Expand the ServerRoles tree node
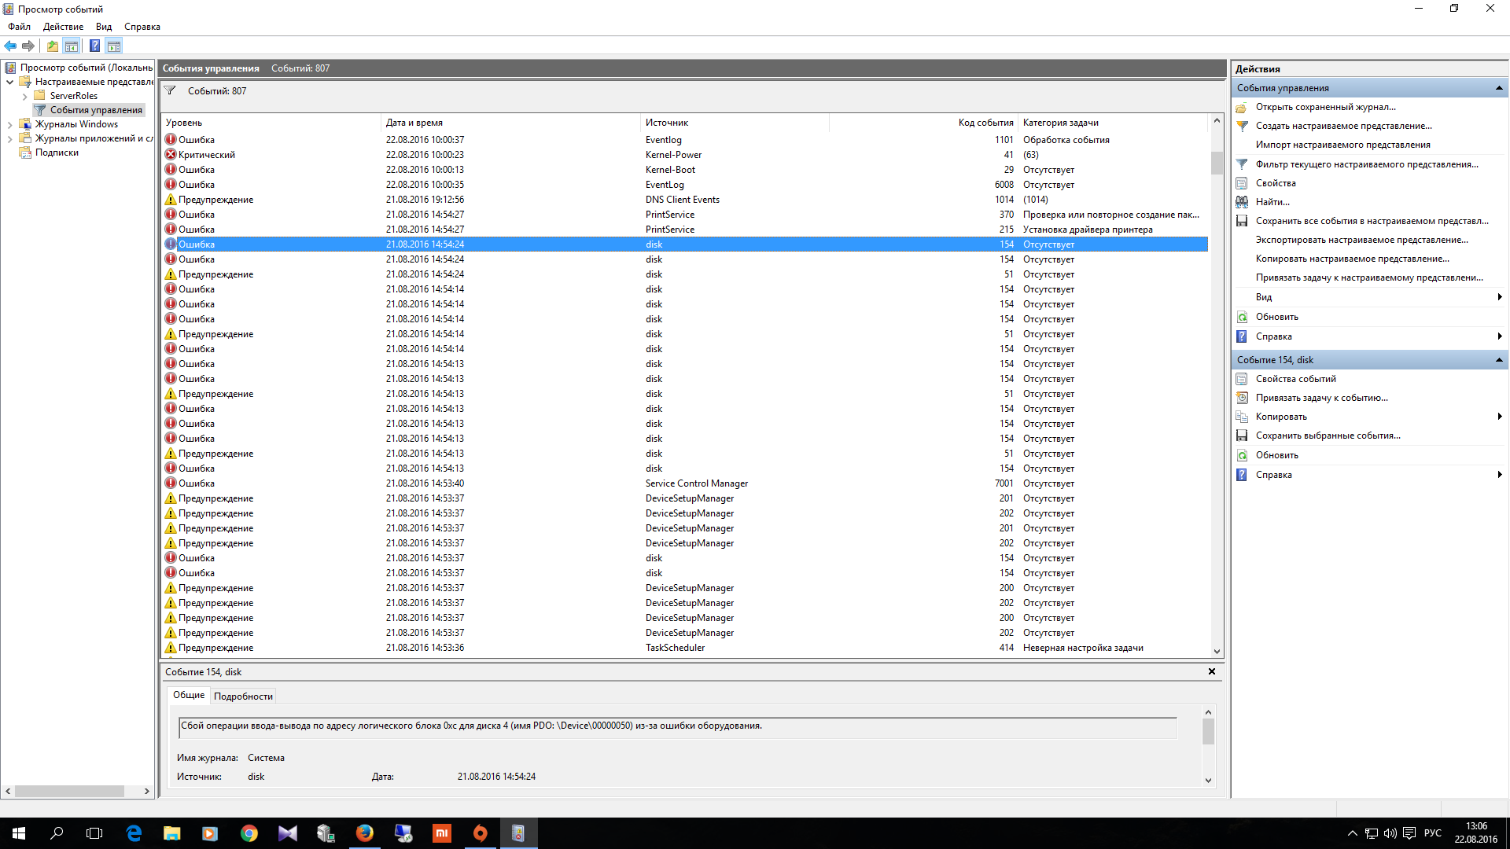Screen dimensions: 1510x849 [25, 97]
